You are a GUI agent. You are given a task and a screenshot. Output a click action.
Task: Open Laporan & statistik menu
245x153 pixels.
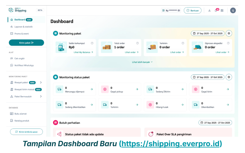pyautogui.click(x=23, y=27)
